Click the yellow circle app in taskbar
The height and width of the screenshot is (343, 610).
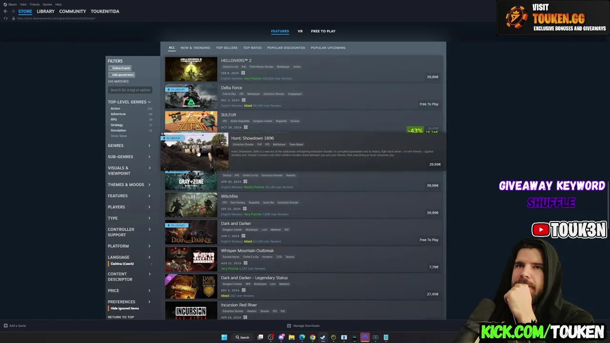pos(334,337)
